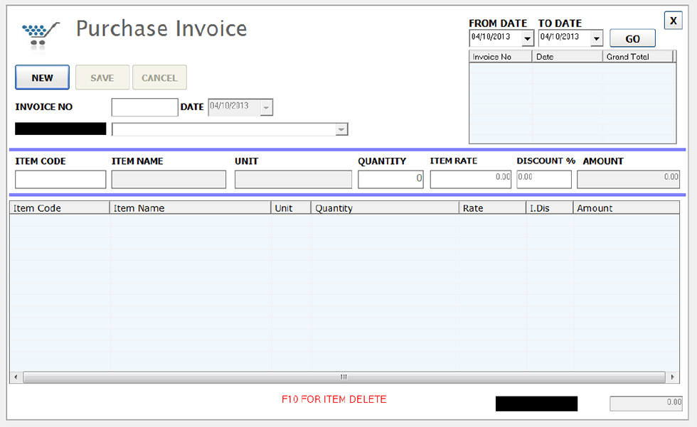This screenshot has height=427, width=697.
Task: Click the ITEM RATE field
Action: click(x=469, y=179)
